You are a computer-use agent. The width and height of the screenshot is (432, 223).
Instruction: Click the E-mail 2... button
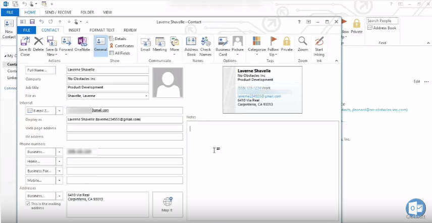coord(40,110)
